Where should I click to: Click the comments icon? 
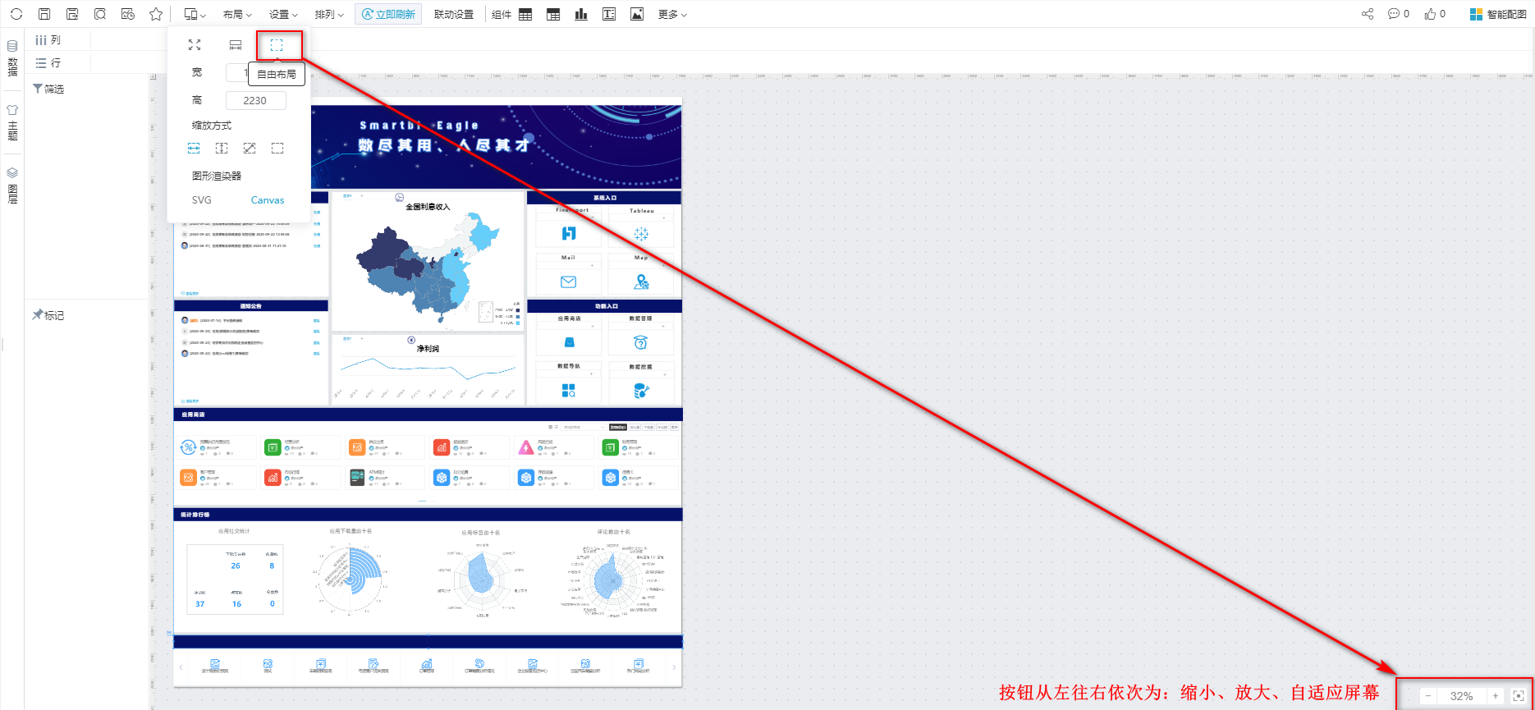[x=1394, y=14]
